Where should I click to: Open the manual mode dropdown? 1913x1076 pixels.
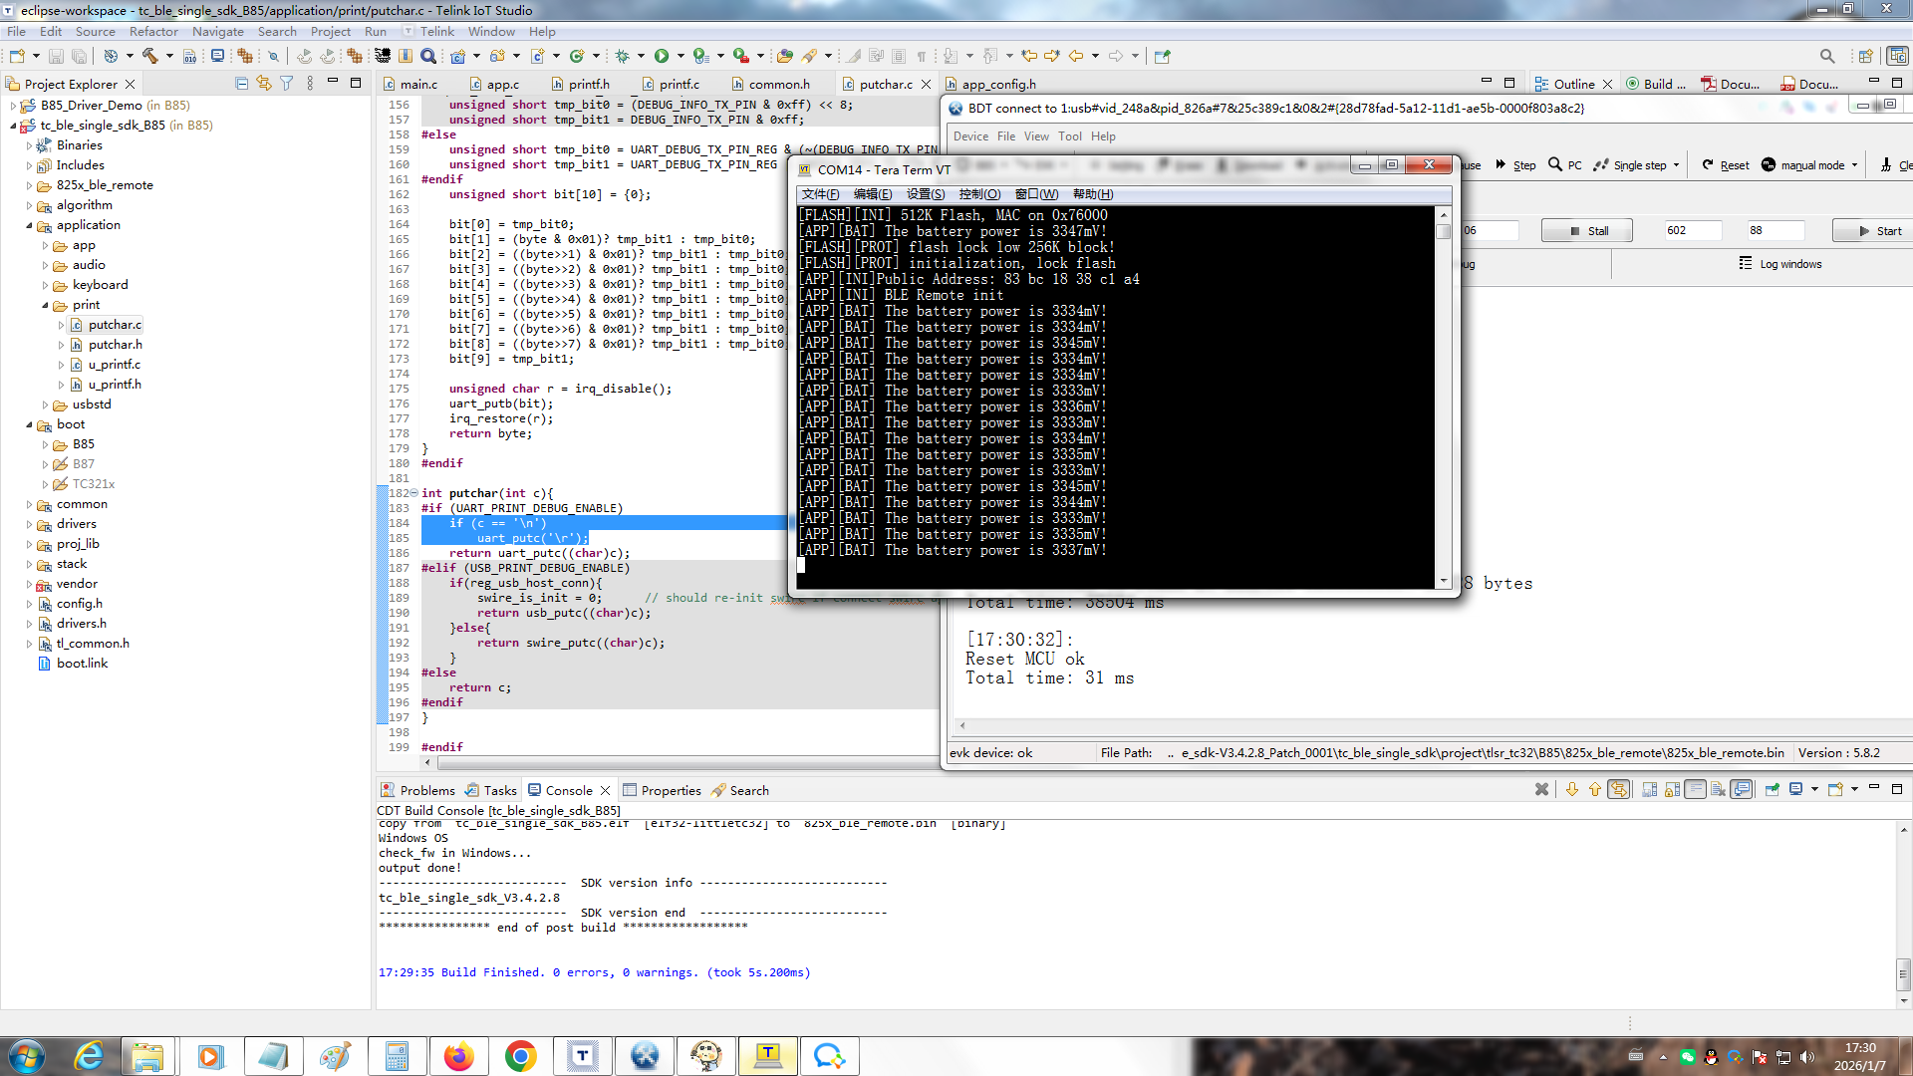pos(1854,165)
